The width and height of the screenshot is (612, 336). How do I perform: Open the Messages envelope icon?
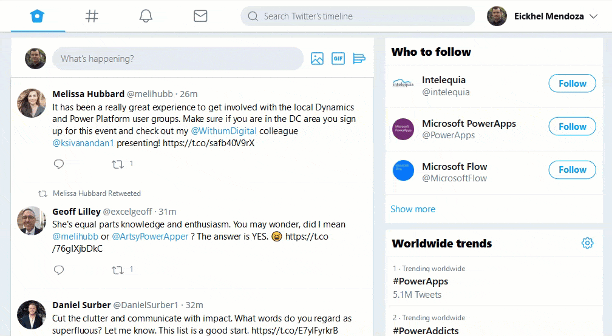(200, 16)
